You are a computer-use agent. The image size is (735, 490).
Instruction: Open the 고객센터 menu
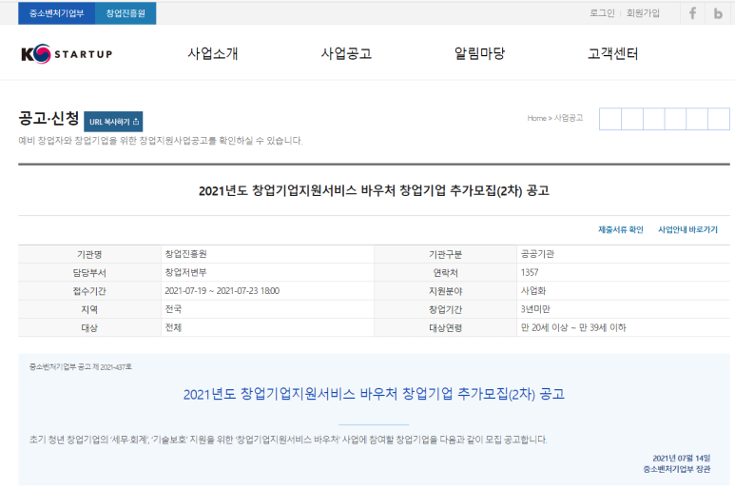612,53
